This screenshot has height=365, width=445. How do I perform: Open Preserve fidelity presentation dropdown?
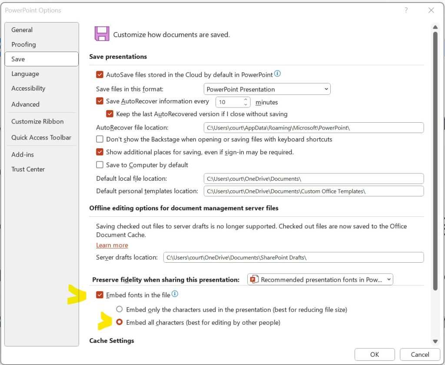click(320, 280)
